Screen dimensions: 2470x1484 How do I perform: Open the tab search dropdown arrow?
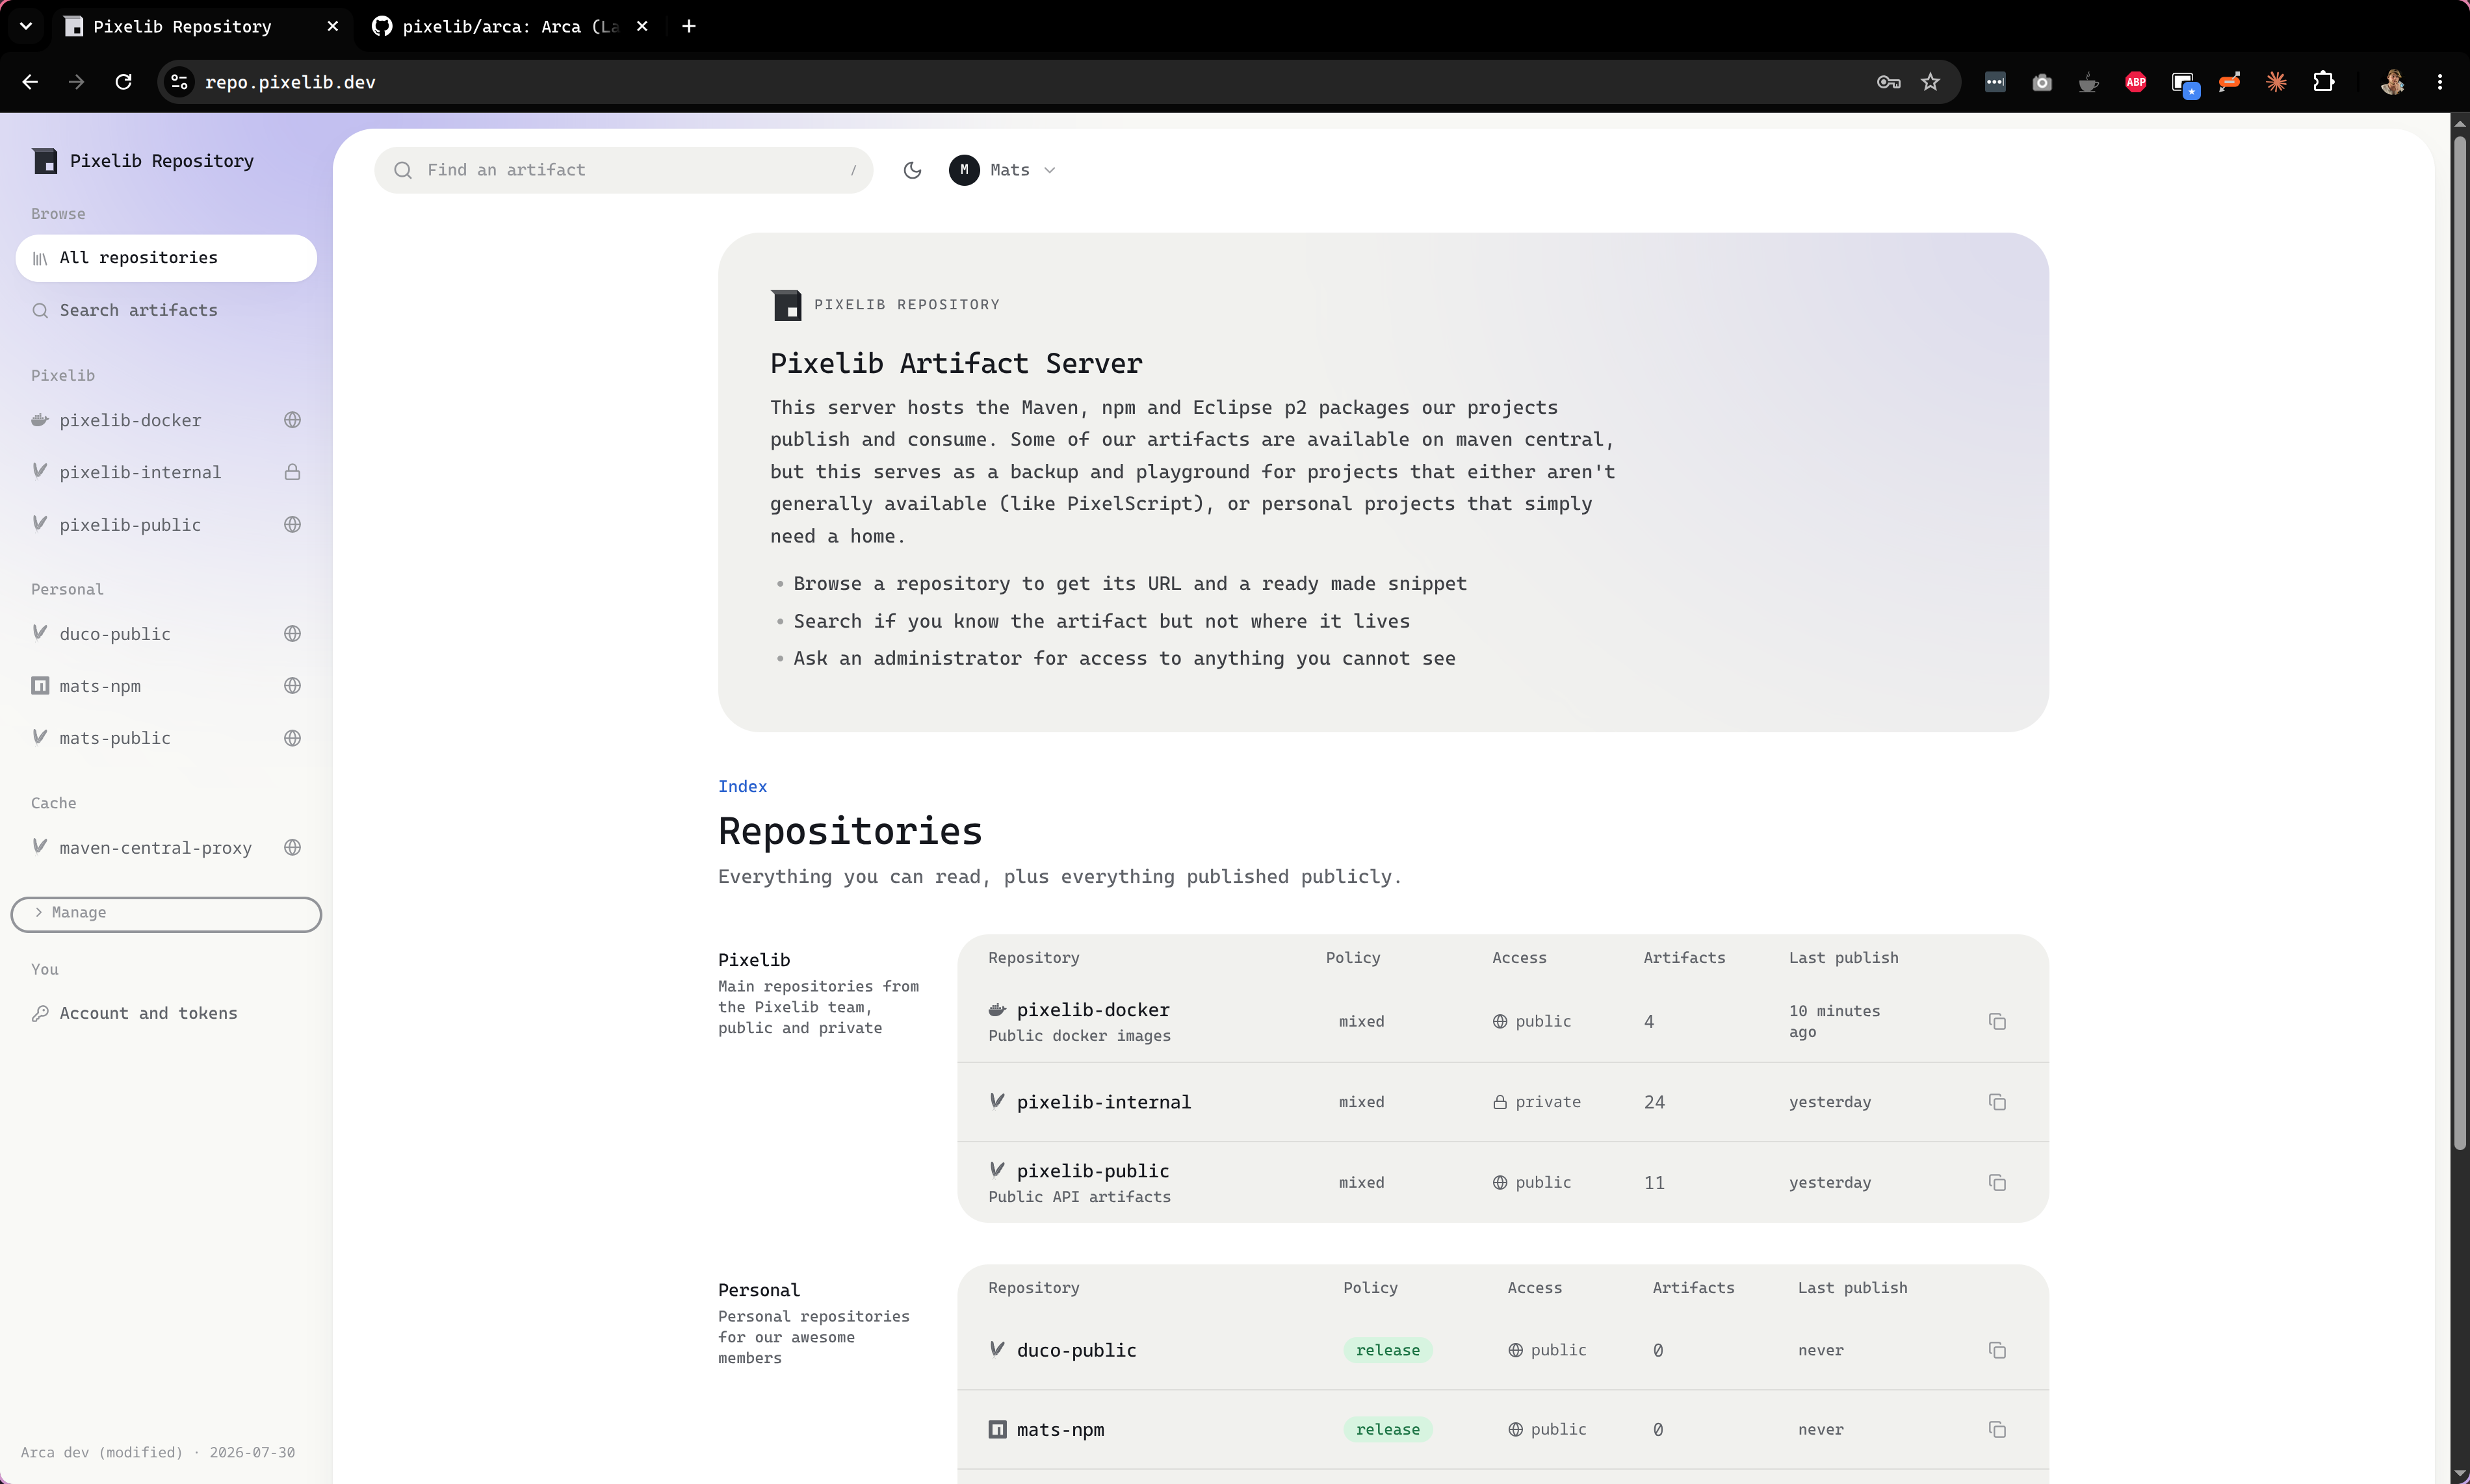click(26, 27)
